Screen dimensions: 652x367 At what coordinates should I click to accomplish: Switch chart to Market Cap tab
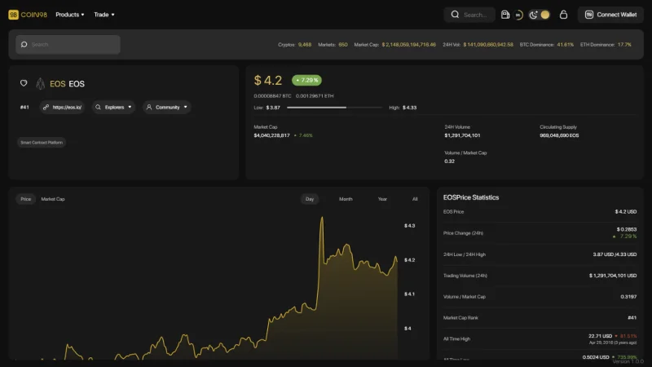53,199
